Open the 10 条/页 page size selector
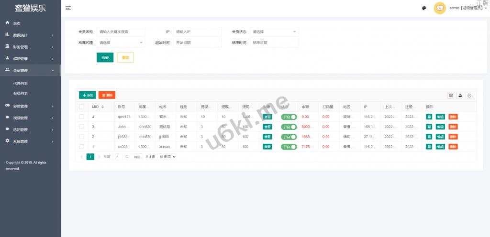The height and width of the screenshot is (237, 490). tap(167, 157)
